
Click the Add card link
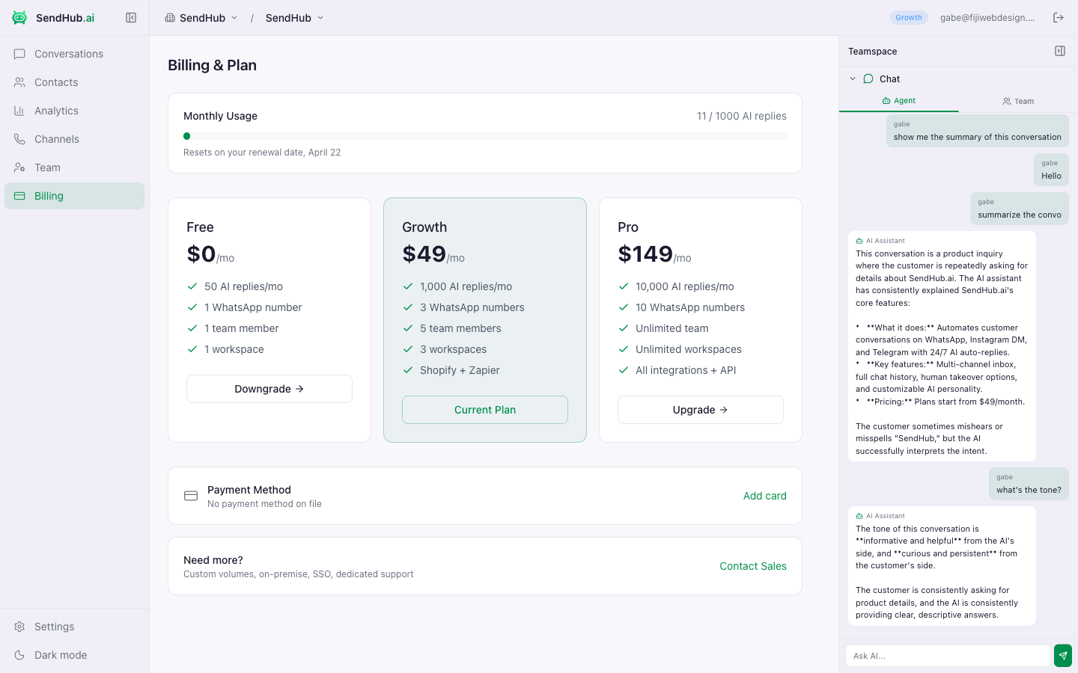click(764, 496)
